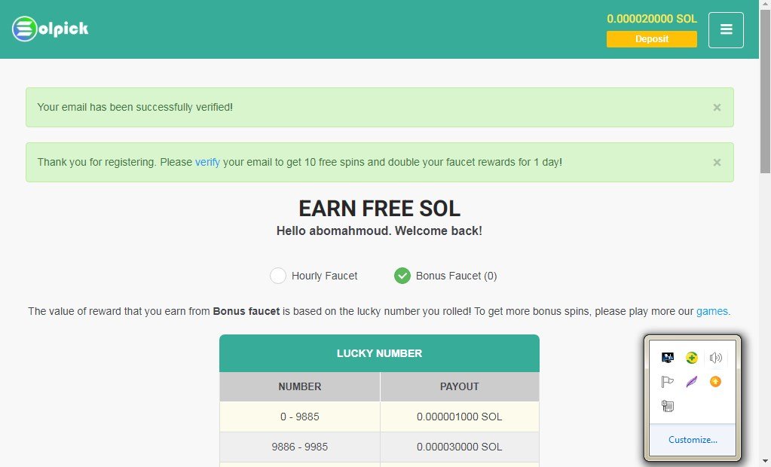
Task: Open the hamburger menu in header
Action: pyautogui.click(x=726, y=30)
